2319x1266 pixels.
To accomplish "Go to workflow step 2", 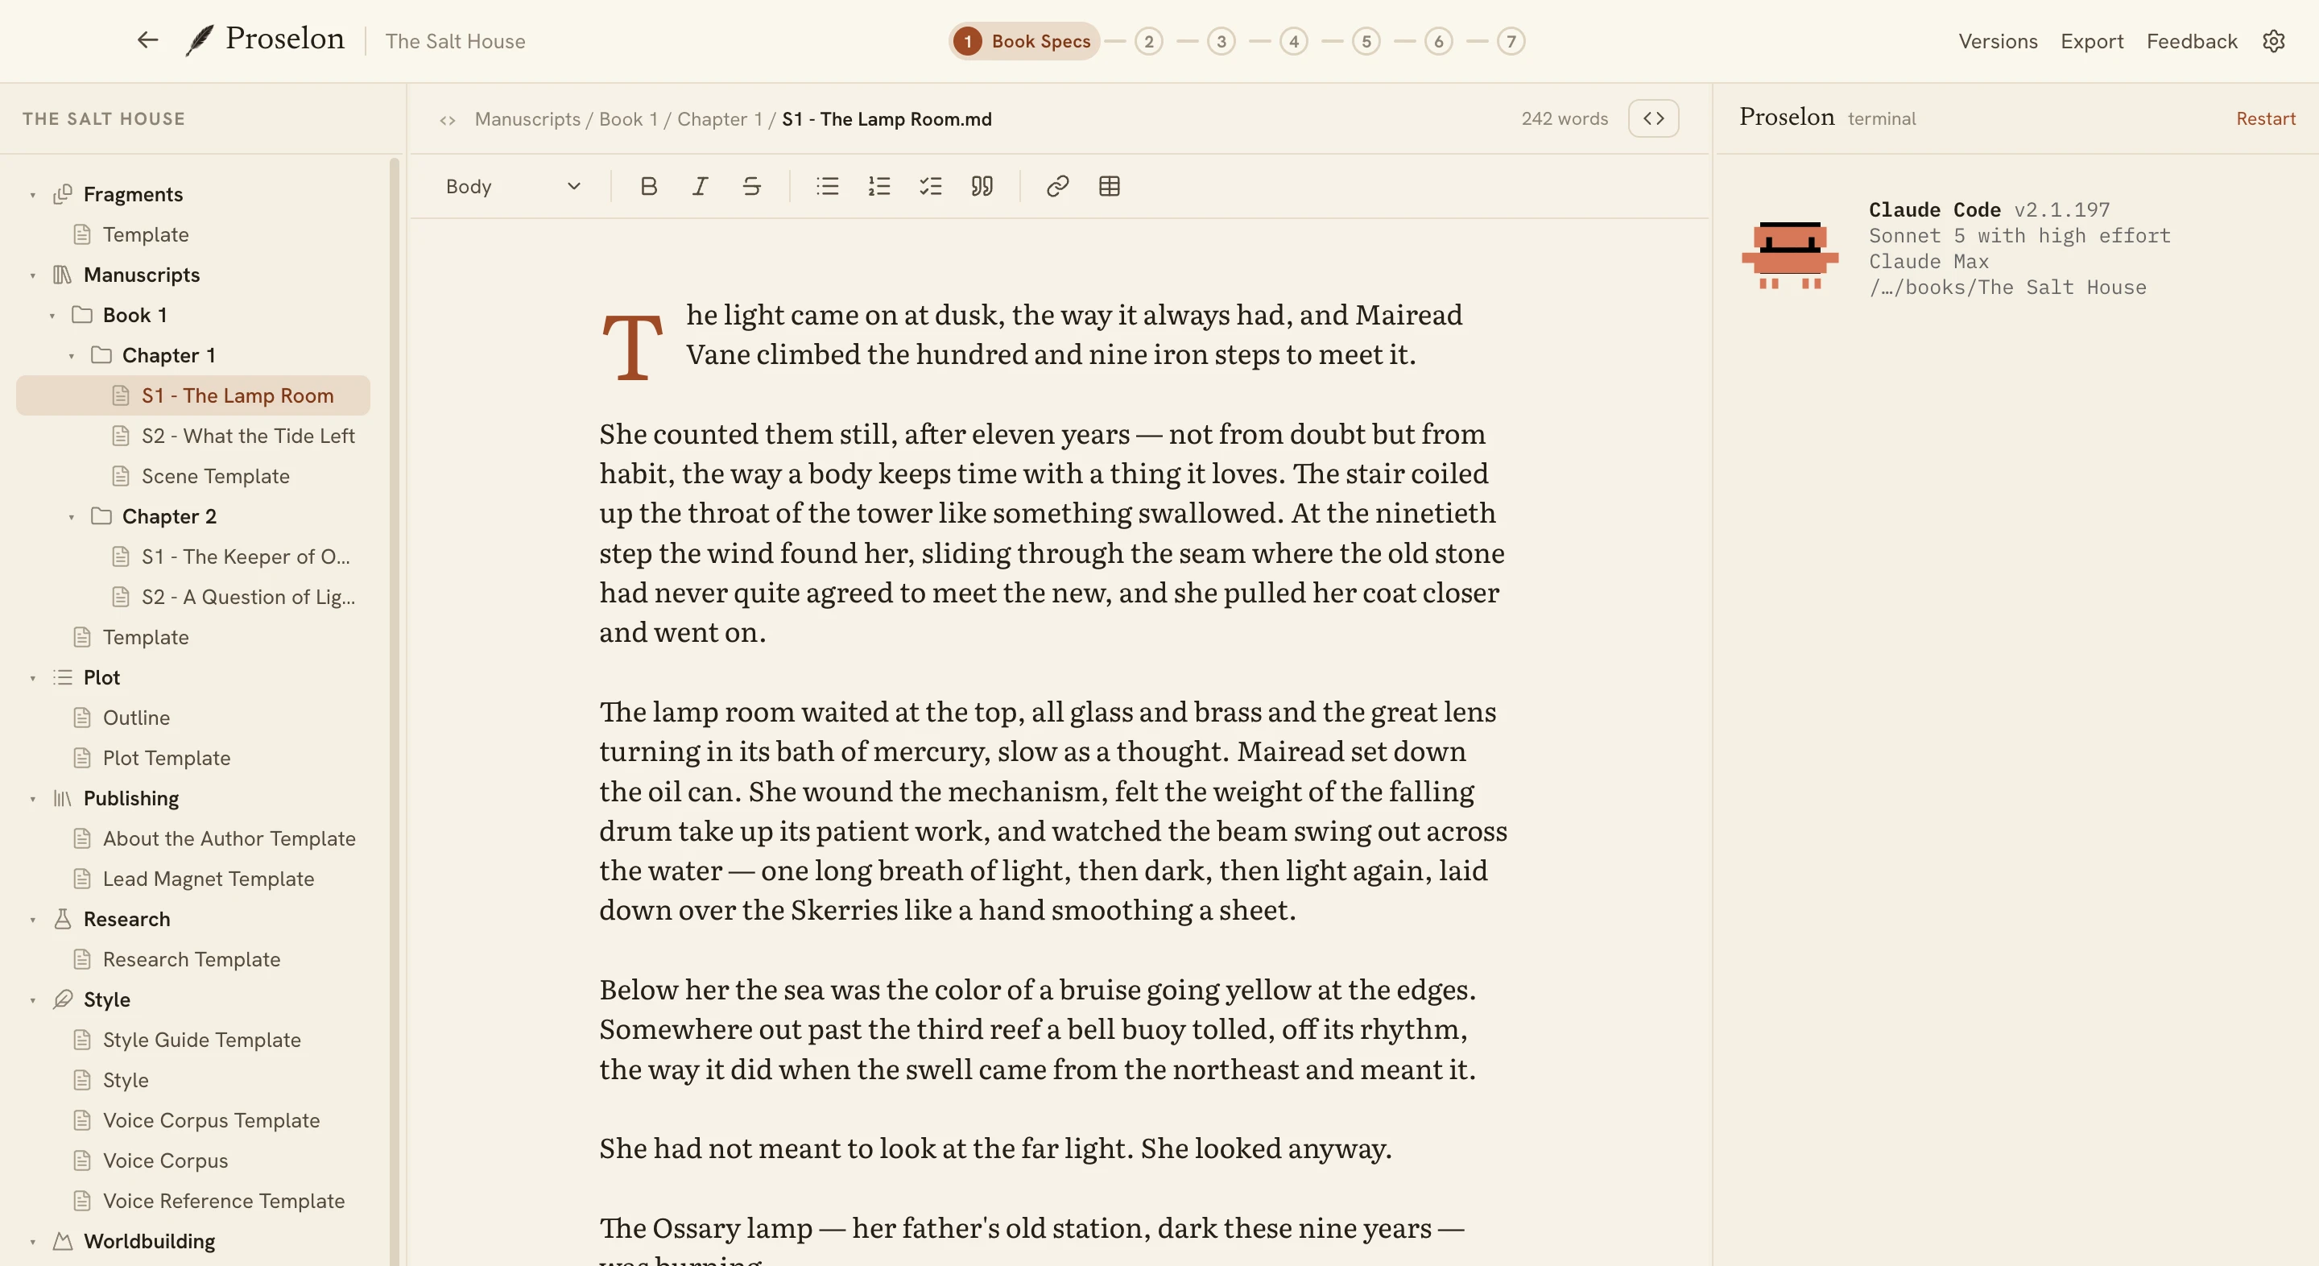I will pos(1149,41).
